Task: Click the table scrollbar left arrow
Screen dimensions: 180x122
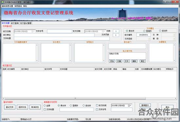Action: click(x=3, y=98)
